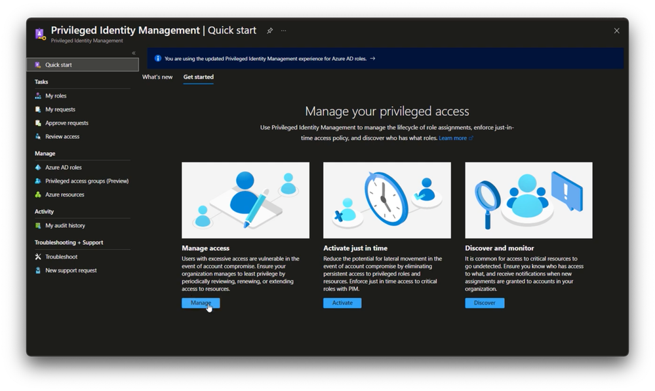Click the Privileged access groups icon
The width and height of the screenshot is (655, 391).
[38, 181]
